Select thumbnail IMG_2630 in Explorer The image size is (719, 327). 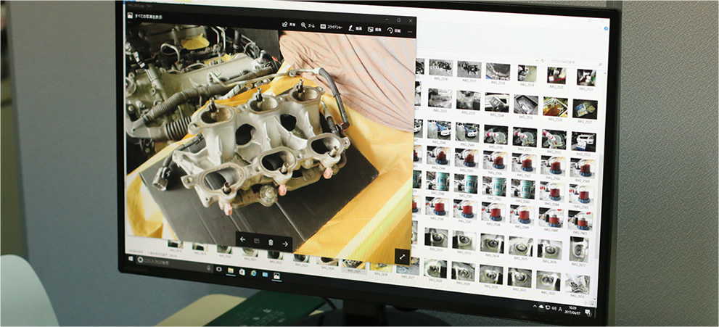[x=491, y=275]
